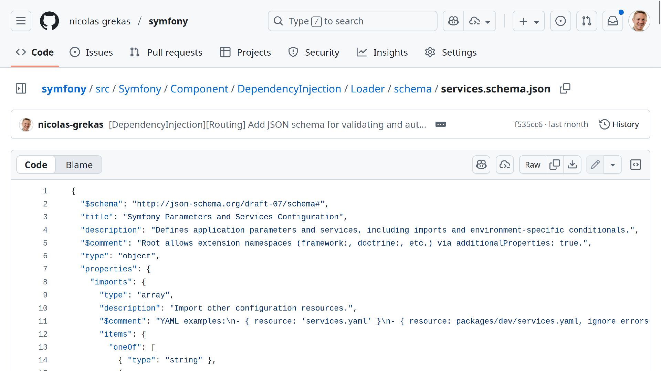661x371 pixels.
Task: Open the pull requests icon in the header
Action: click(586, 21)
